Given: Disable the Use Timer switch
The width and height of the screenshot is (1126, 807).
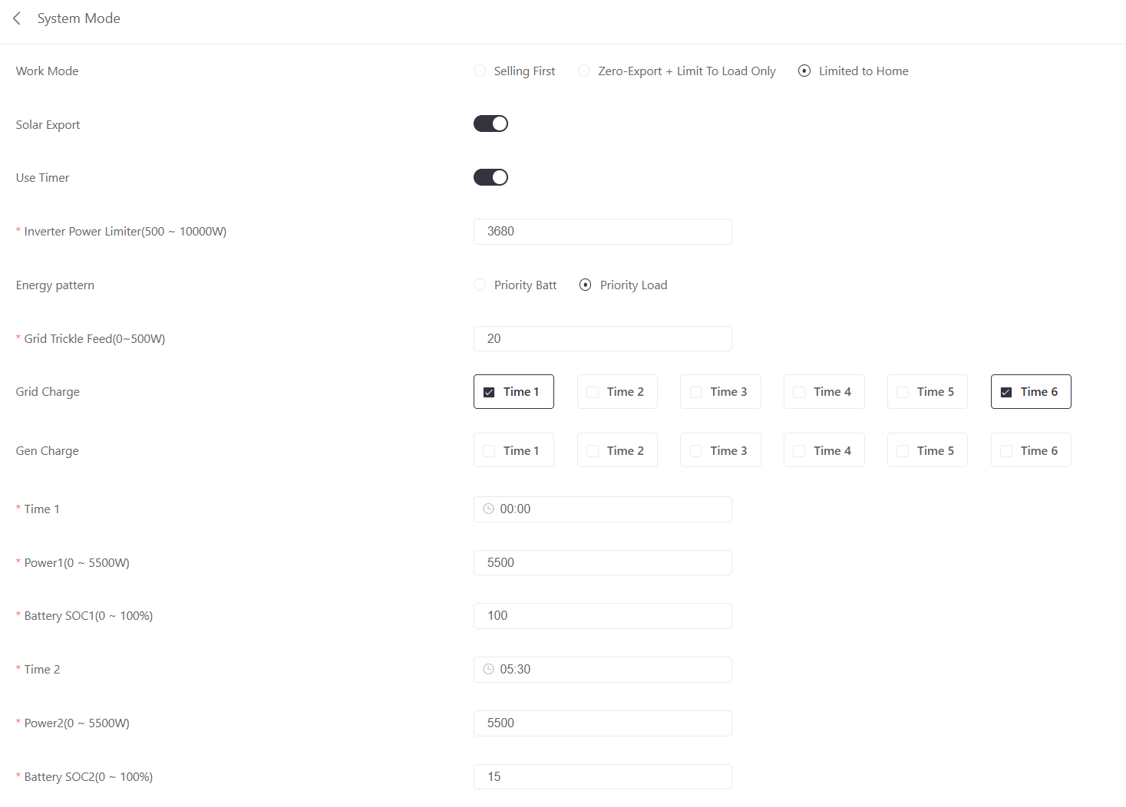Looking at the screenshot, I should pyautogui.click(x=490, y=177).
